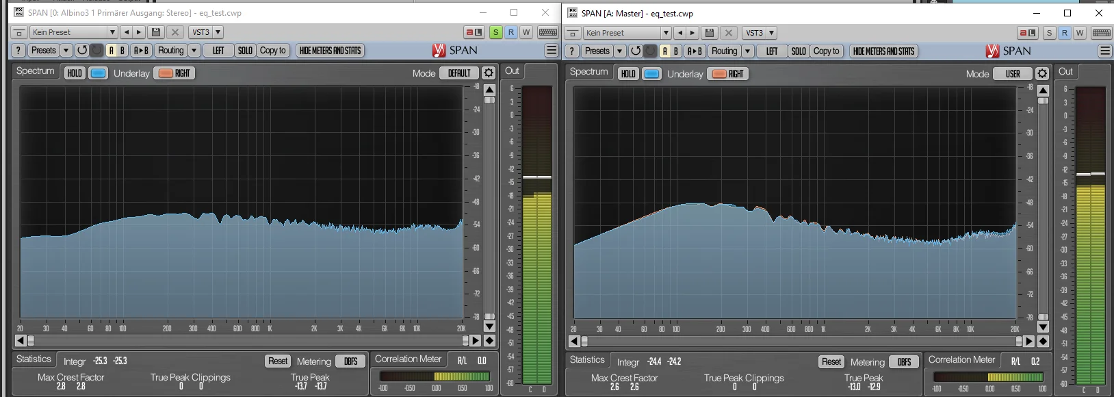Toggle the R automation read button in Albino3 window

(x=510, y=32)
